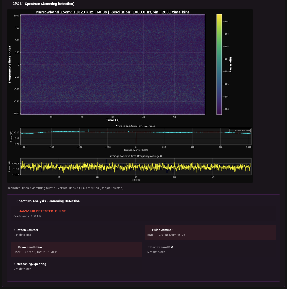Click the spectrogram waterfall heatmap
The image size is (287, 289).
pyautogui.click(x=113, y=64)
